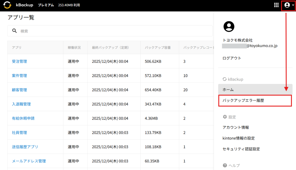Open the 入退職管理 app link
This screenshot has width=296, height=170.
[21, 104]
